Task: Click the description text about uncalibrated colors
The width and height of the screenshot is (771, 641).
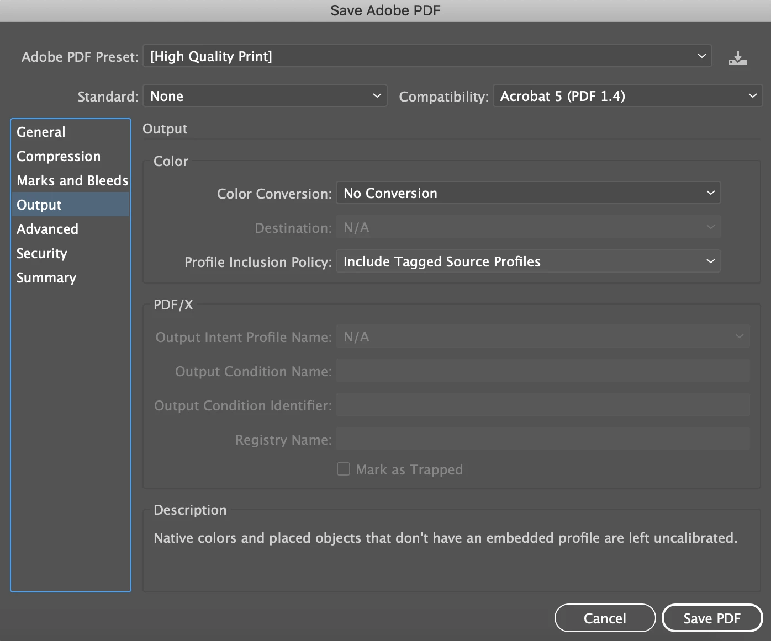Action: point(445,538)
